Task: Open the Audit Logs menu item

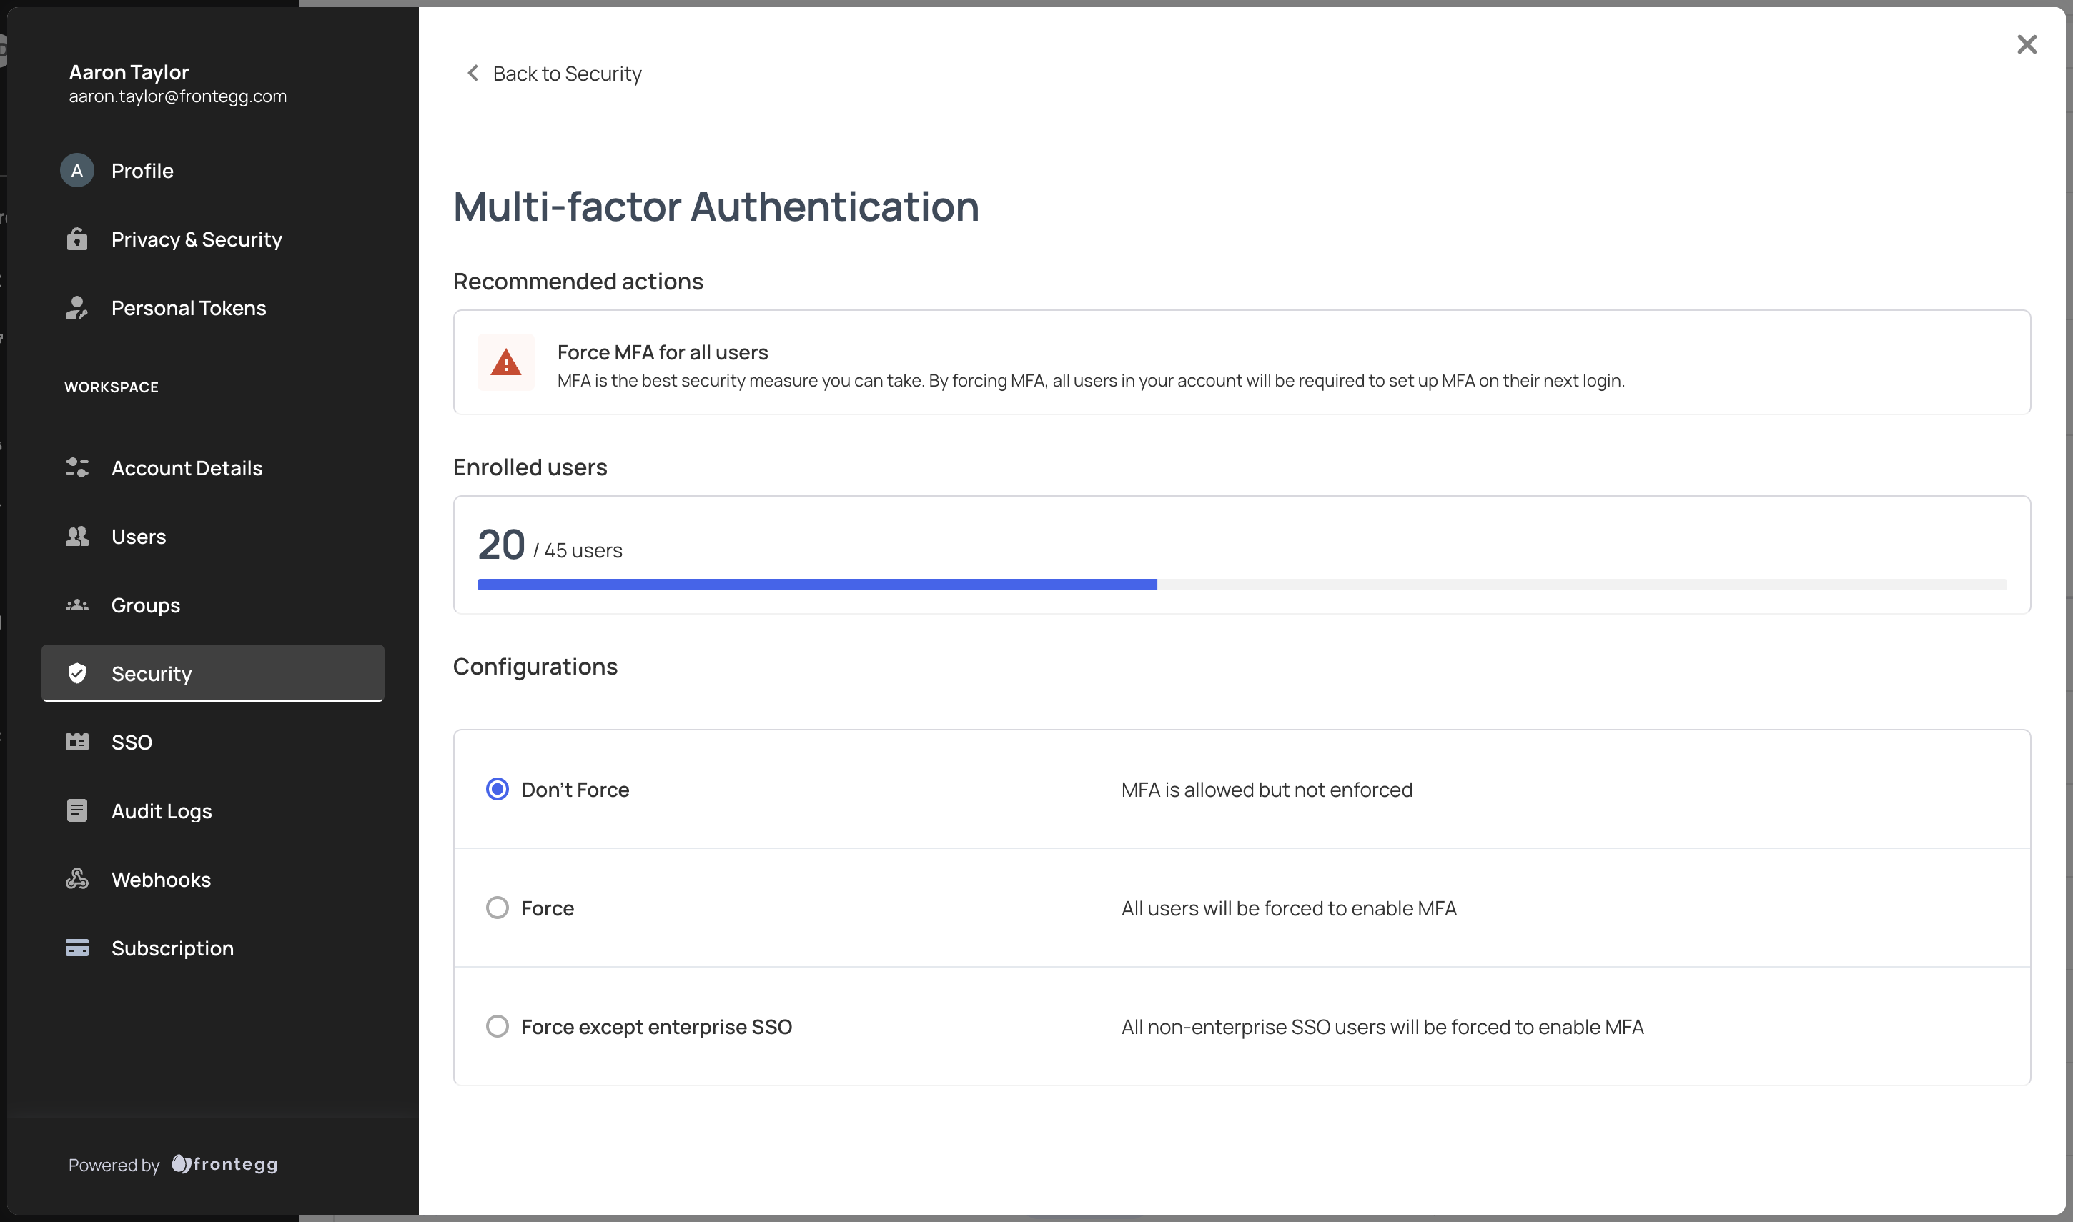Action: [162, 811]
